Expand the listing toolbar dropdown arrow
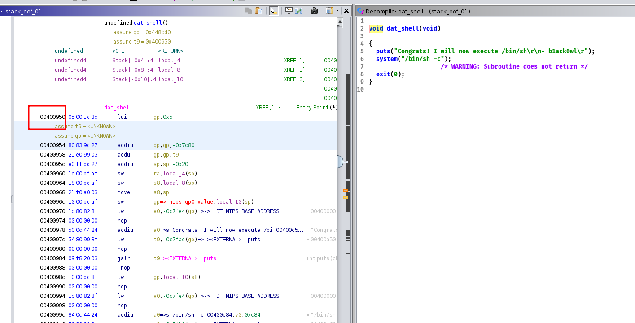The width and height of the screenshot is (635, 323). click(x=337, y=11)
